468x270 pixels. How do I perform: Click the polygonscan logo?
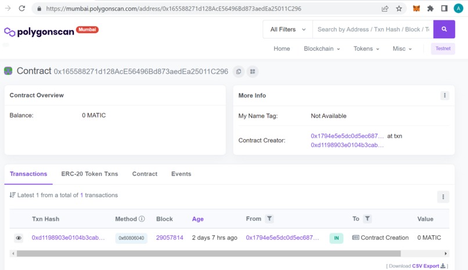39,31
